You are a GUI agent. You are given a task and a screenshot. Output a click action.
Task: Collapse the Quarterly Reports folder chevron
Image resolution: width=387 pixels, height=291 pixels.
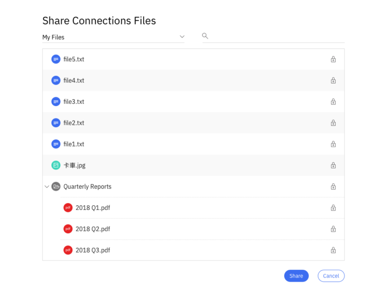[x=47, y=187]
